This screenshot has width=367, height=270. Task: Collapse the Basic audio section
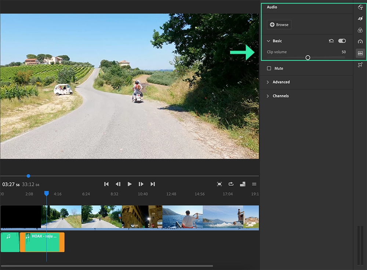click(x=269, y=41)
